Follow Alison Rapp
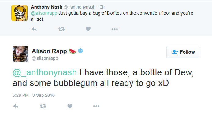Screen dimensions: 212x119 183,52
